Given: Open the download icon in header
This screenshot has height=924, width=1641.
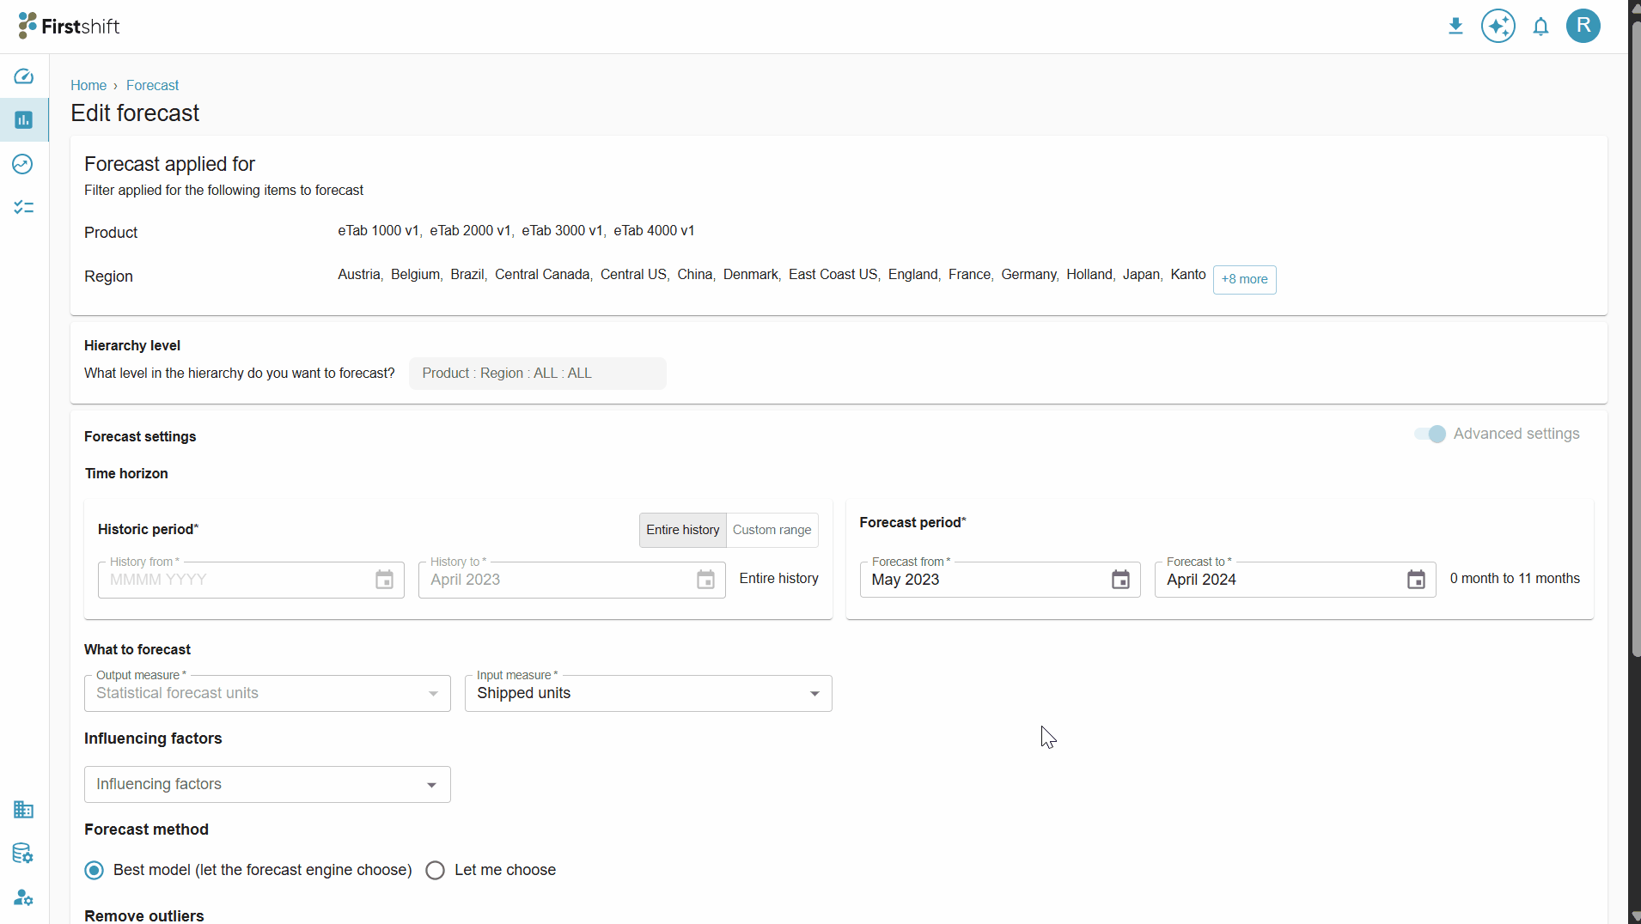Looking at the screenshot, I should (x=1455, y=26).
